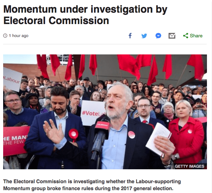Click the red rosette on blue blazer

[x=74, y=134]
